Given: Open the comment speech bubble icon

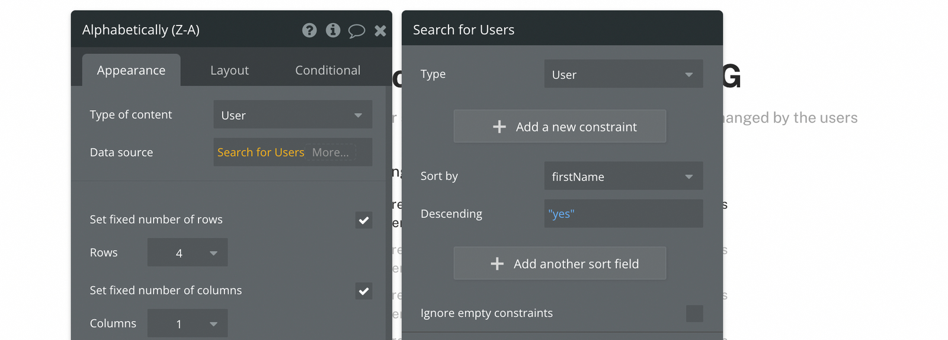Looking at the screenshot, I should 356,31.
